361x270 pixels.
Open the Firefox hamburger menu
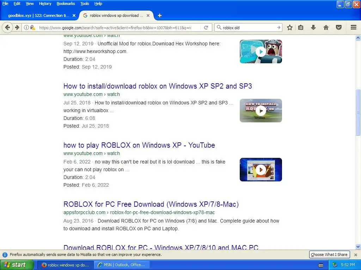[x=354, y=27]
